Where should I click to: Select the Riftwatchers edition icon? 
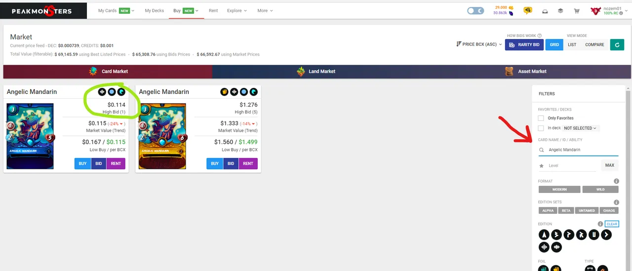556,247
